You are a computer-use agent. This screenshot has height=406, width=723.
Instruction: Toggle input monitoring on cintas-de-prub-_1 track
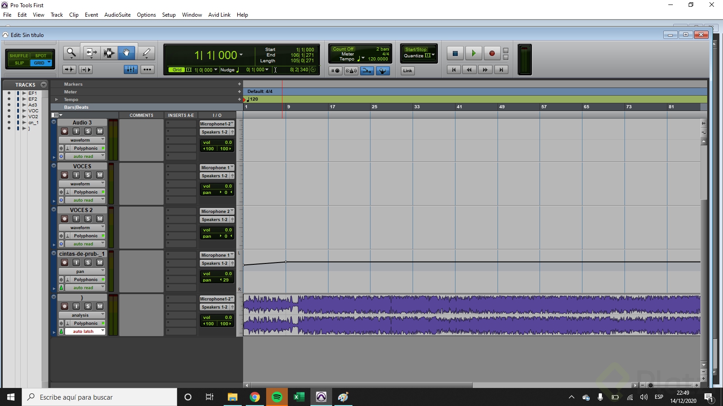[76, 263]
